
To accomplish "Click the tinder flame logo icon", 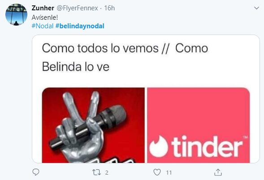I will [x=158, y=146].
